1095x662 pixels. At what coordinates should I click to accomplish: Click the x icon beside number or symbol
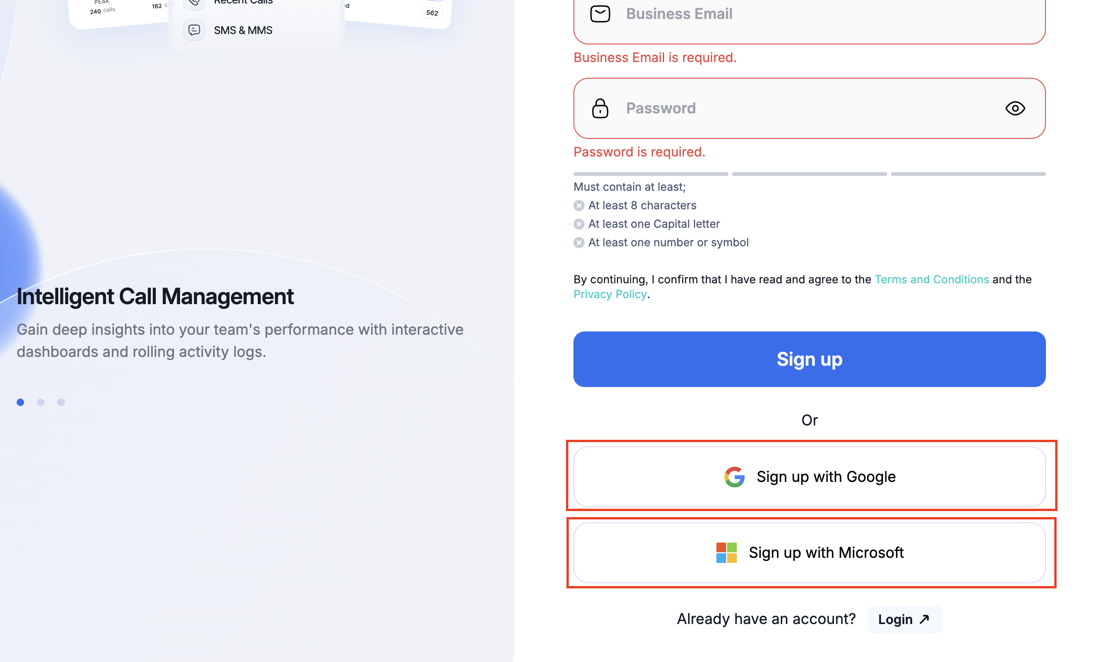click(x=579, y=243)
